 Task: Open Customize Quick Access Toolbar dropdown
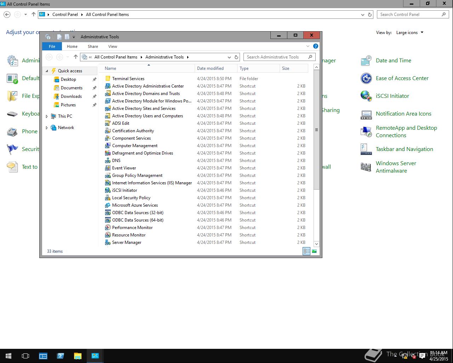point(74,37)
